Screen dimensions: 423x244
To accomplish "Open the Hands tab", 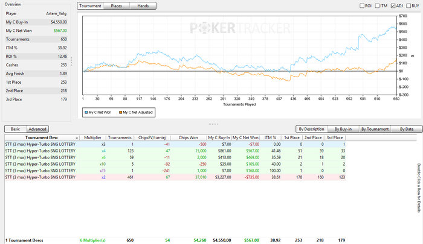I will tap(143, 6).
